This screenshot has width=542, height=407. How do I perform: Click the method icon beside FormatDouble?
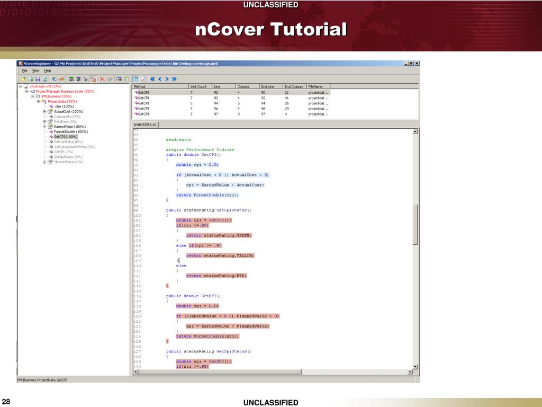click(x=51, y=131)
